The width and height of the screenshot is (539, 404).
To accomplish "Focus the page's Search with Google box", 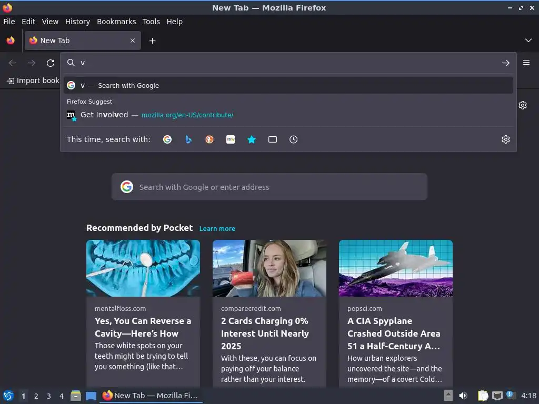I will tap(269, 187).
